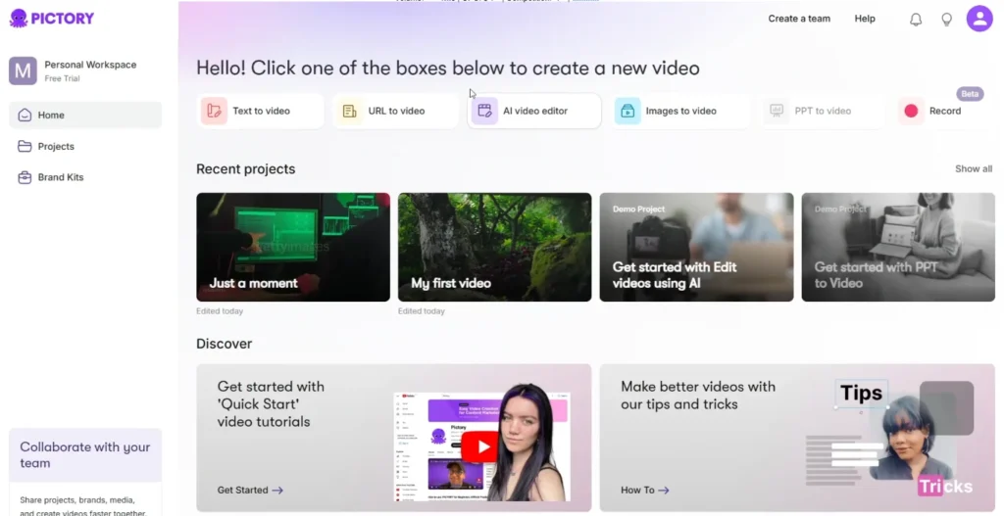
Task: Click the Images to video icon
Action: click(627, 111)
